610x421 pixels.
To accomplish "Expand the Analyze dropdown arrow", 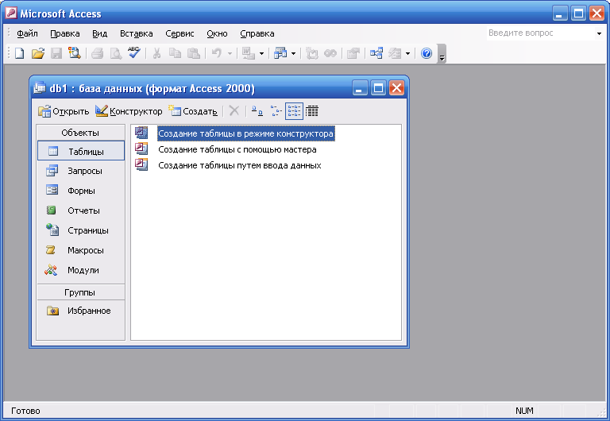I will (294, 54).
